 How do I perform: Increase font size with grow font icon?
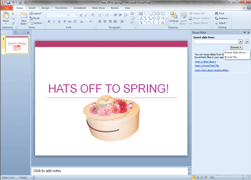point(81,15)
